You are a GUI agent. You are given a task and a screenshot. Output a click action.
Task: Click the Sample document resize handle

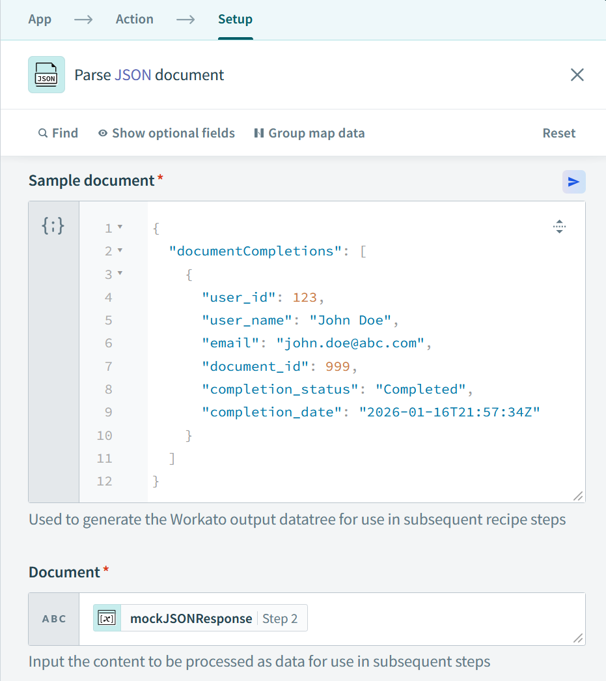pos(578,496)
